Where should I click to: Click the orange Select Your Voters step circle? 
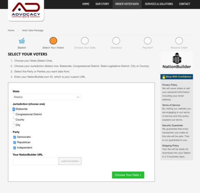pyautogui.click(x=53, y=41)
